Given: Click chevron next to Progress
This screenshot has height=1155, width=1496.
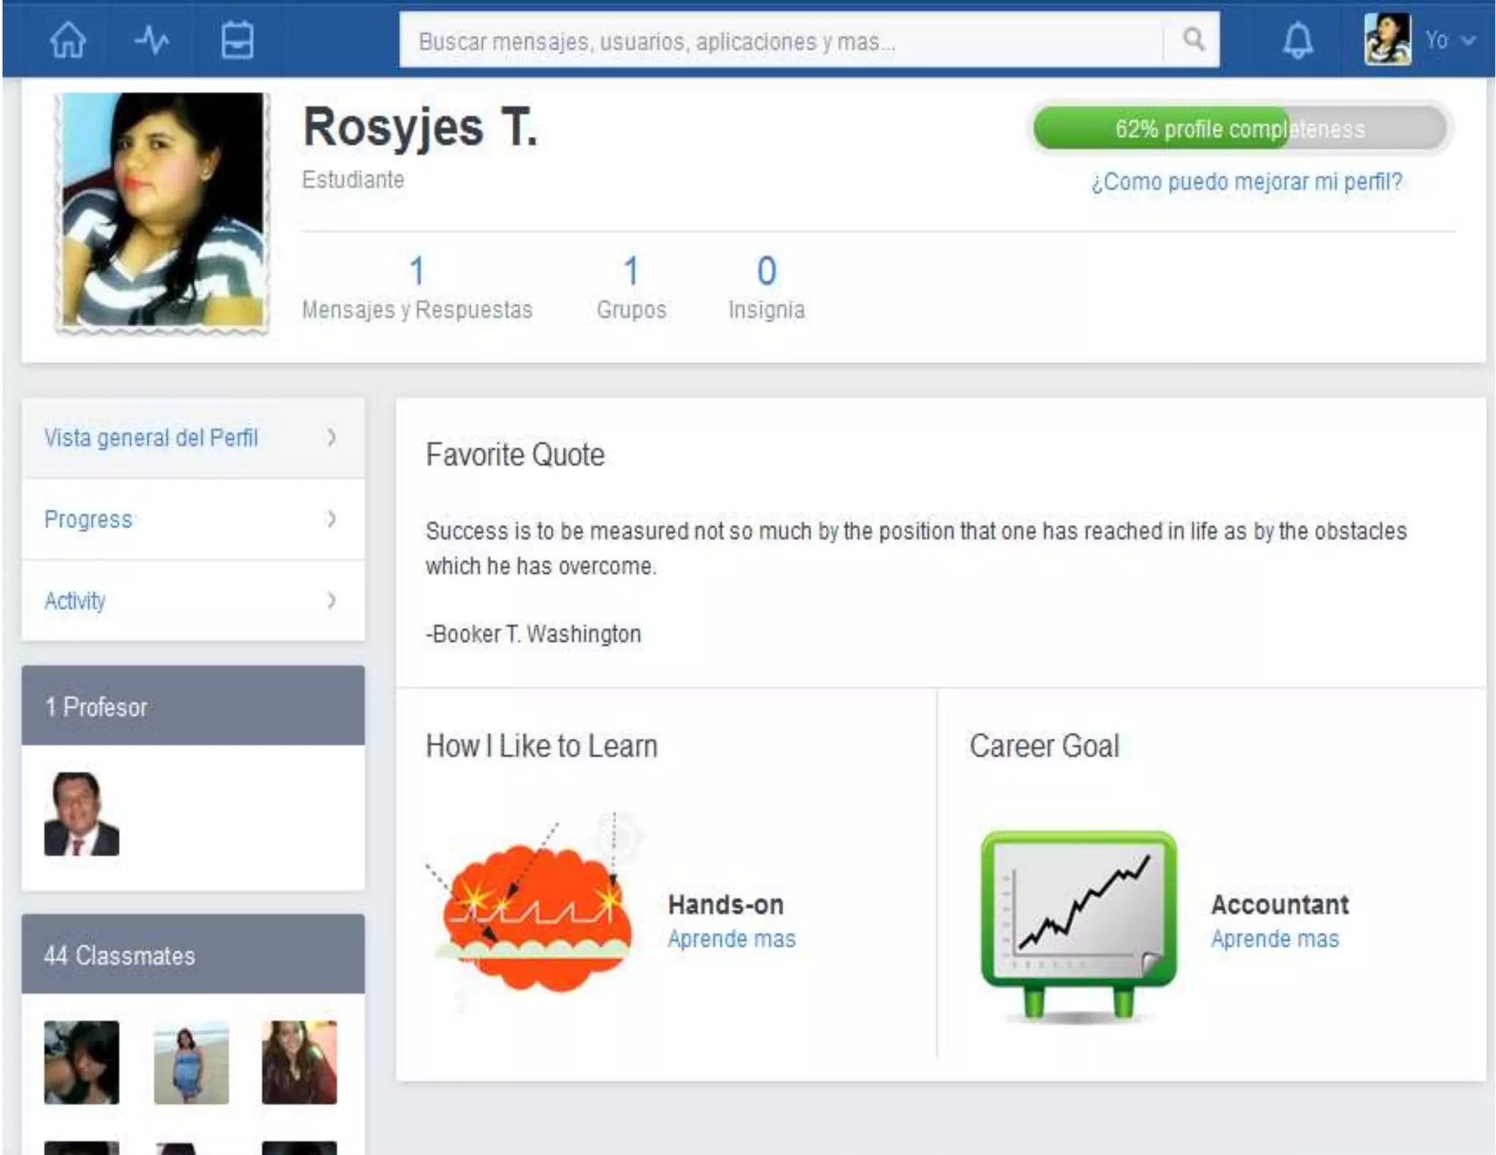Looking at the screenshot, I should (x=332, y=519).
